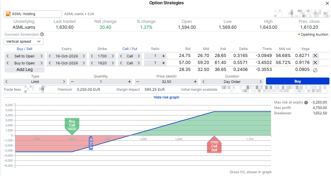Previous expiry for the 1620 strike leg

coord(50,63)
